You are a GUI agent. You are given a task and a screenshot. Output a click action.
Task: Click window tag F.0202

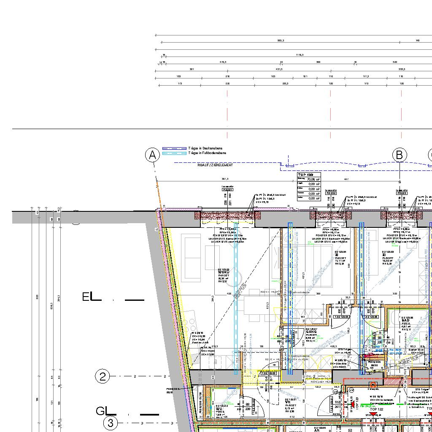click(x=331, y=193)
